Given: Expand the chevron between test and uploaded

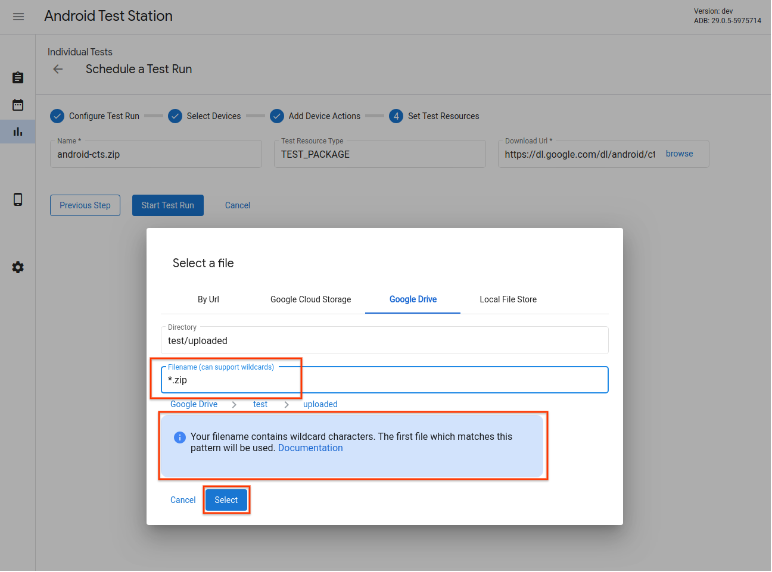Looking at the screenshot, I should pyautogui.click(x=287, y=404).
